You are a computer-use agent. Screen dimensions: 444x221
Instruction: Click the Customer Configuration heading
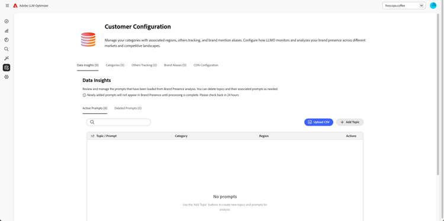click(137, 27)
